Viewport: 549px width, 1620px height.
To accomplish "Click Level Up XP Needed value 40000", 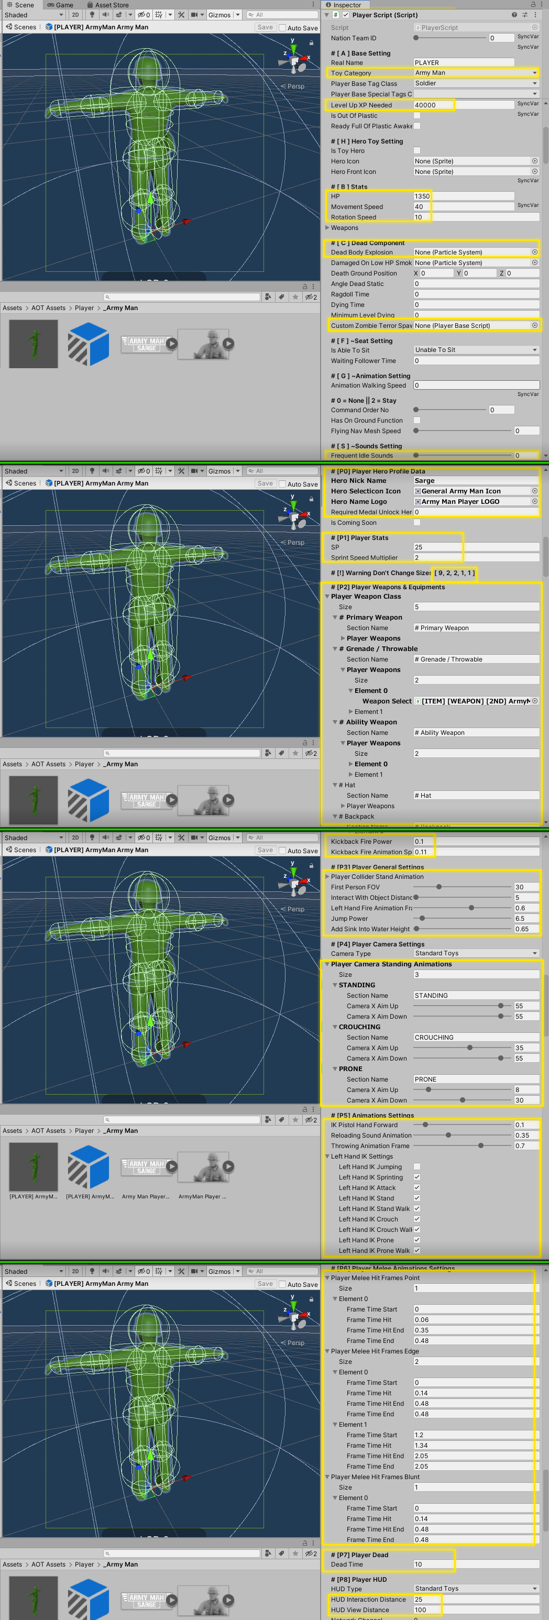I will click(x=464, y=105).
